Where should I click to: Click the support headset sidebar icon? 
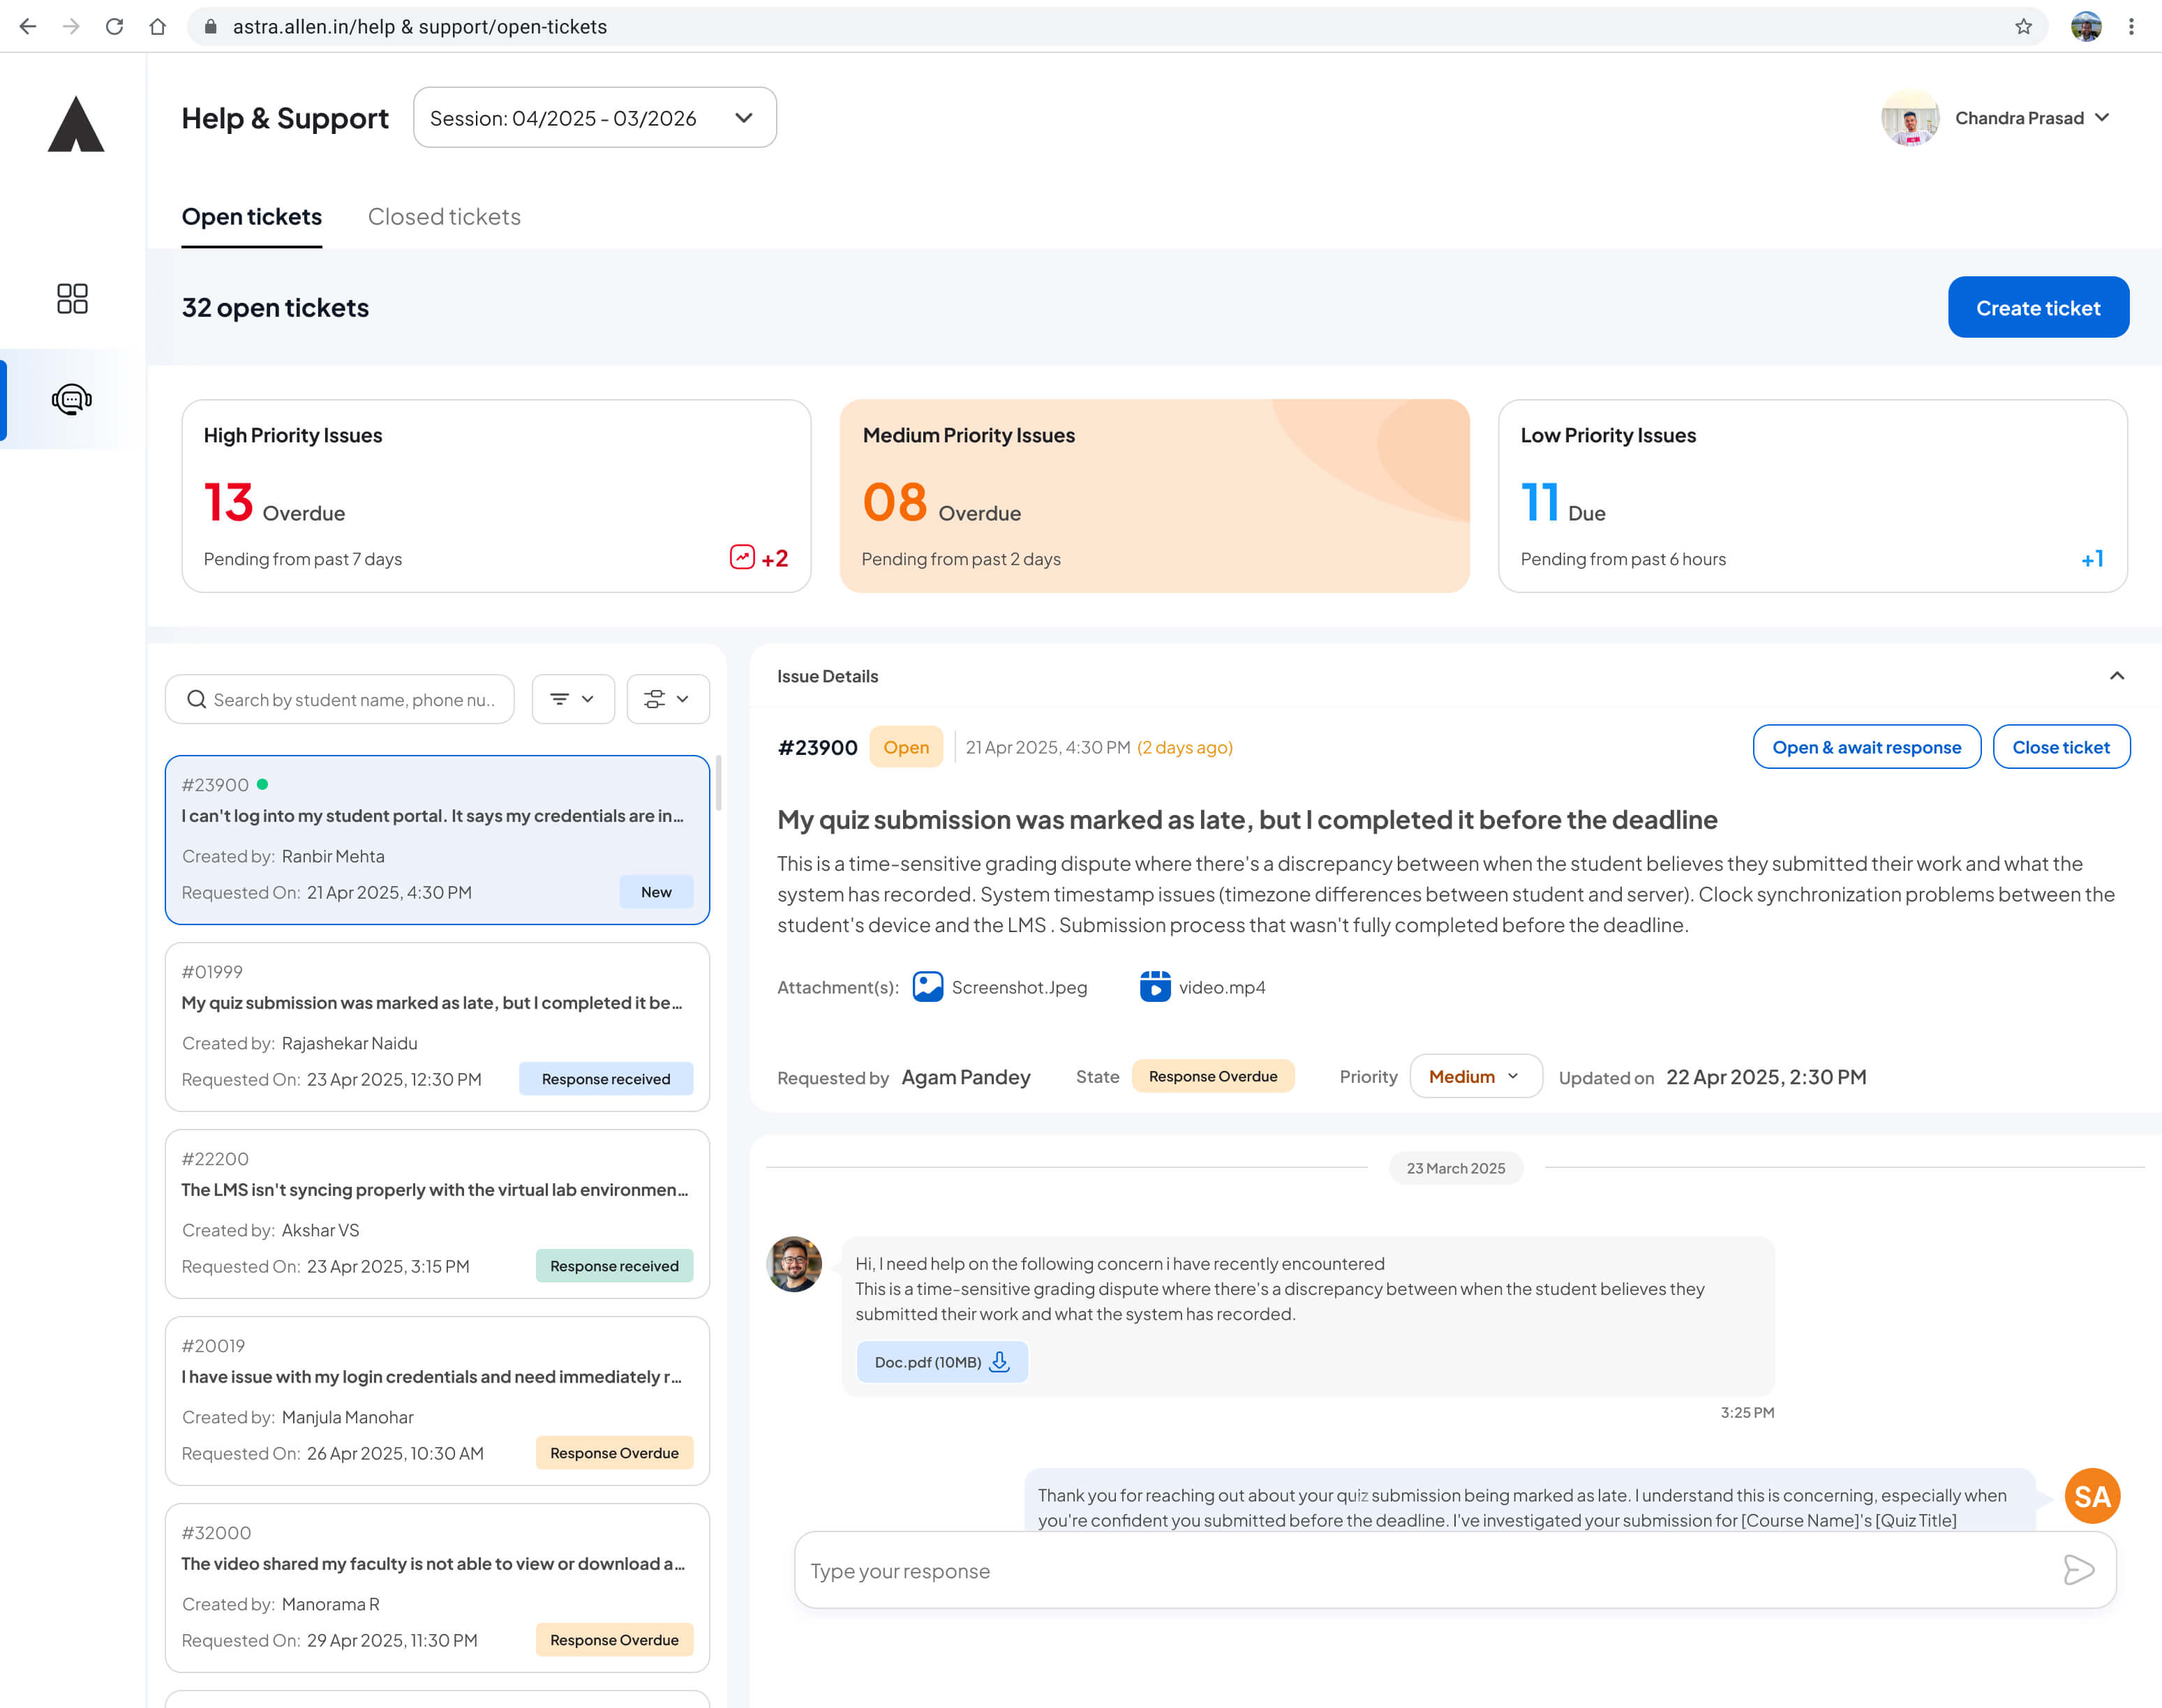(x=72, y=399)
